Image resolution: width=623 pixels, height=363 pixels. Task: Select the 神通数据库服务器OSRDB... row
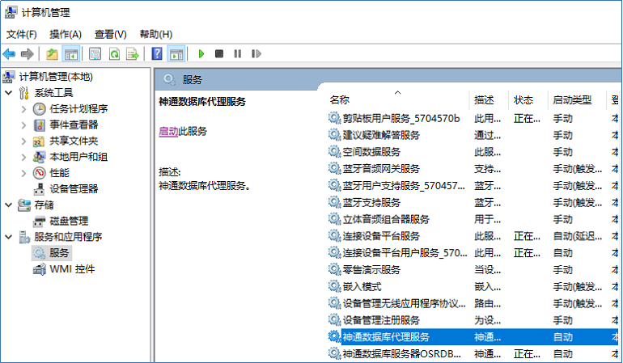473,353
